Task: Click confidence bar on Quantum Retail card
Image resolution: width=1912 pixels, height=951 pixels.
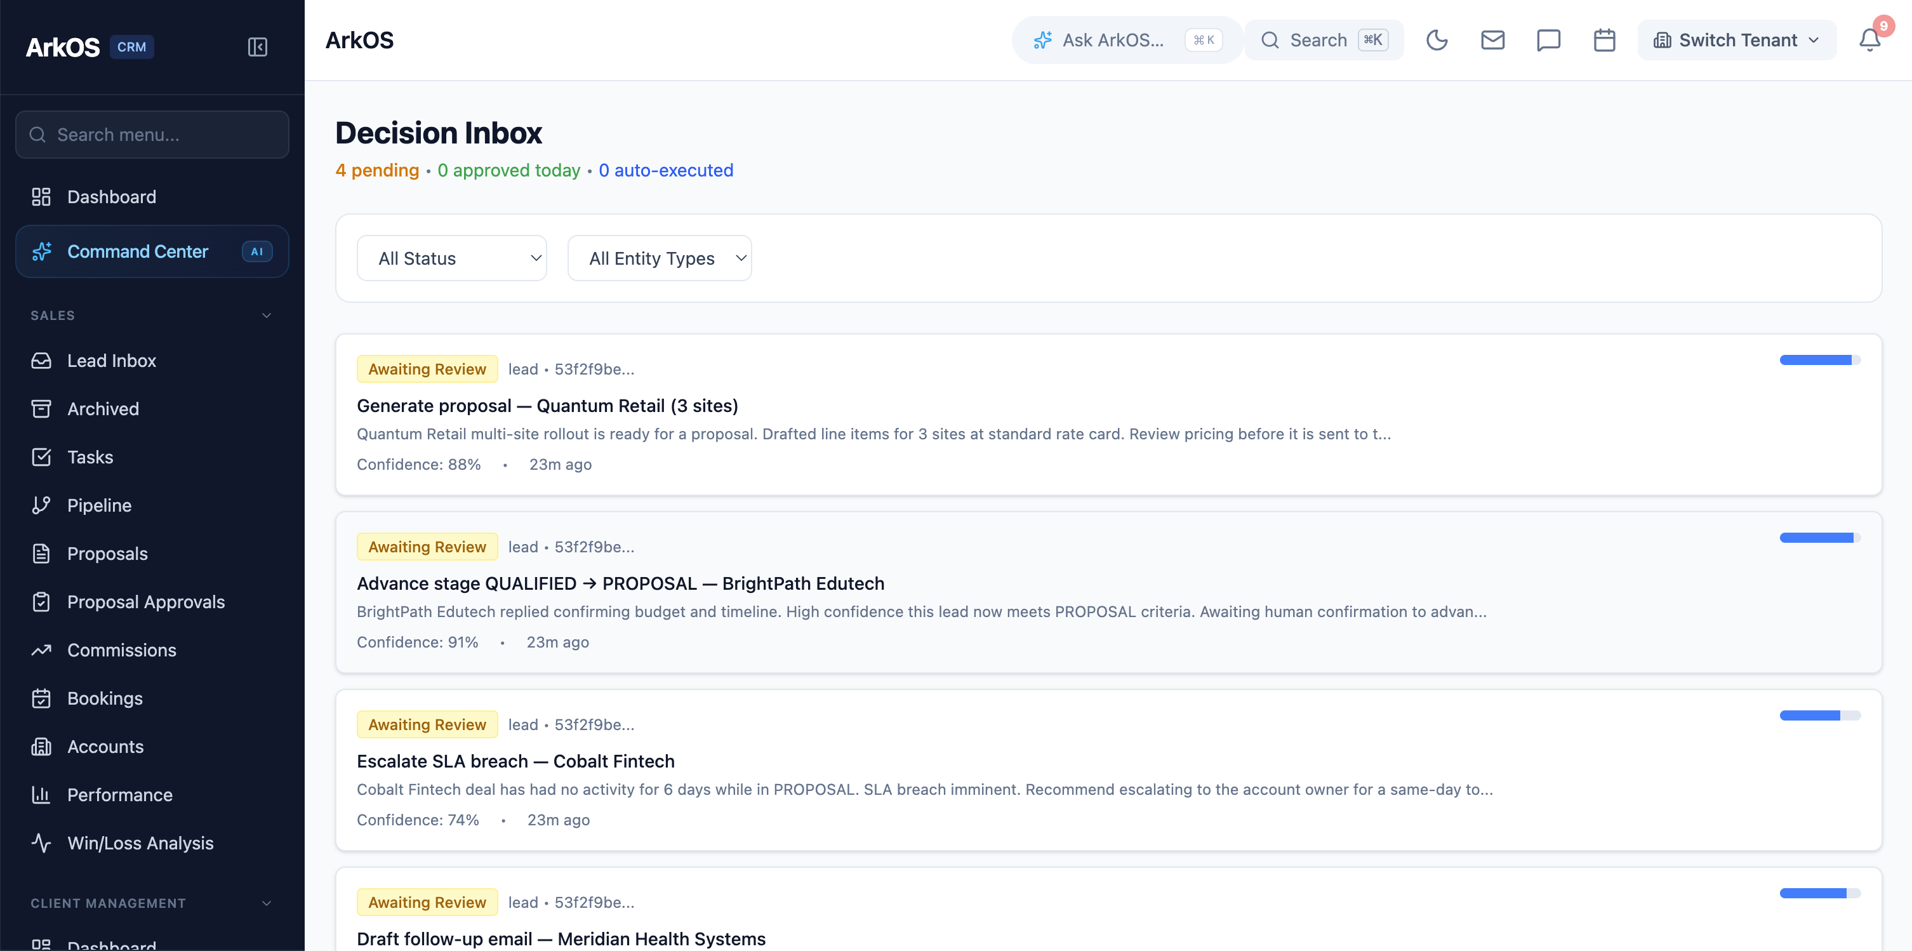Action: [1820, 360]
